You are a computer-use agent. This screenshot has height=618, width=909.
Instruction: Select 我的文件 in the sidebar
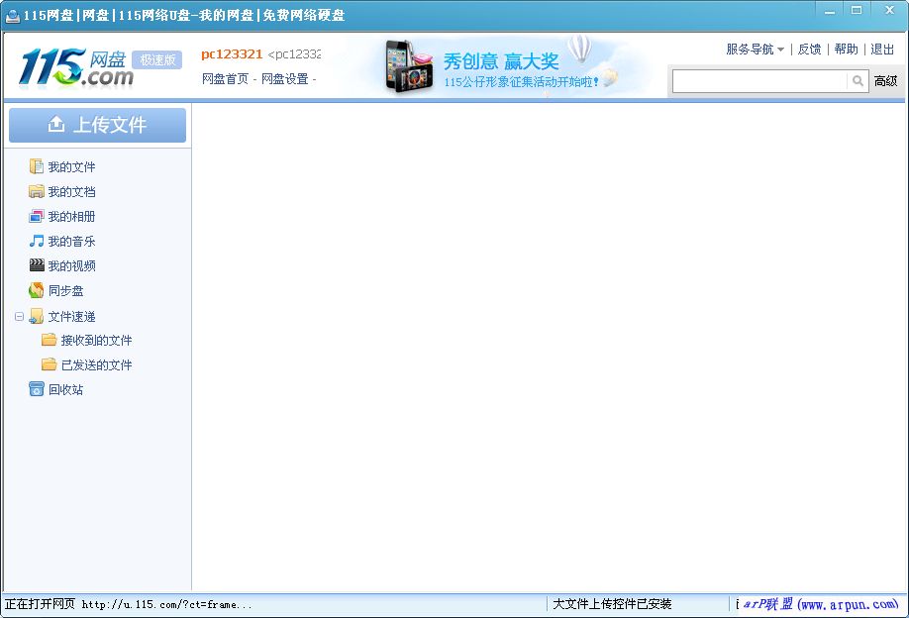[69, 166]
